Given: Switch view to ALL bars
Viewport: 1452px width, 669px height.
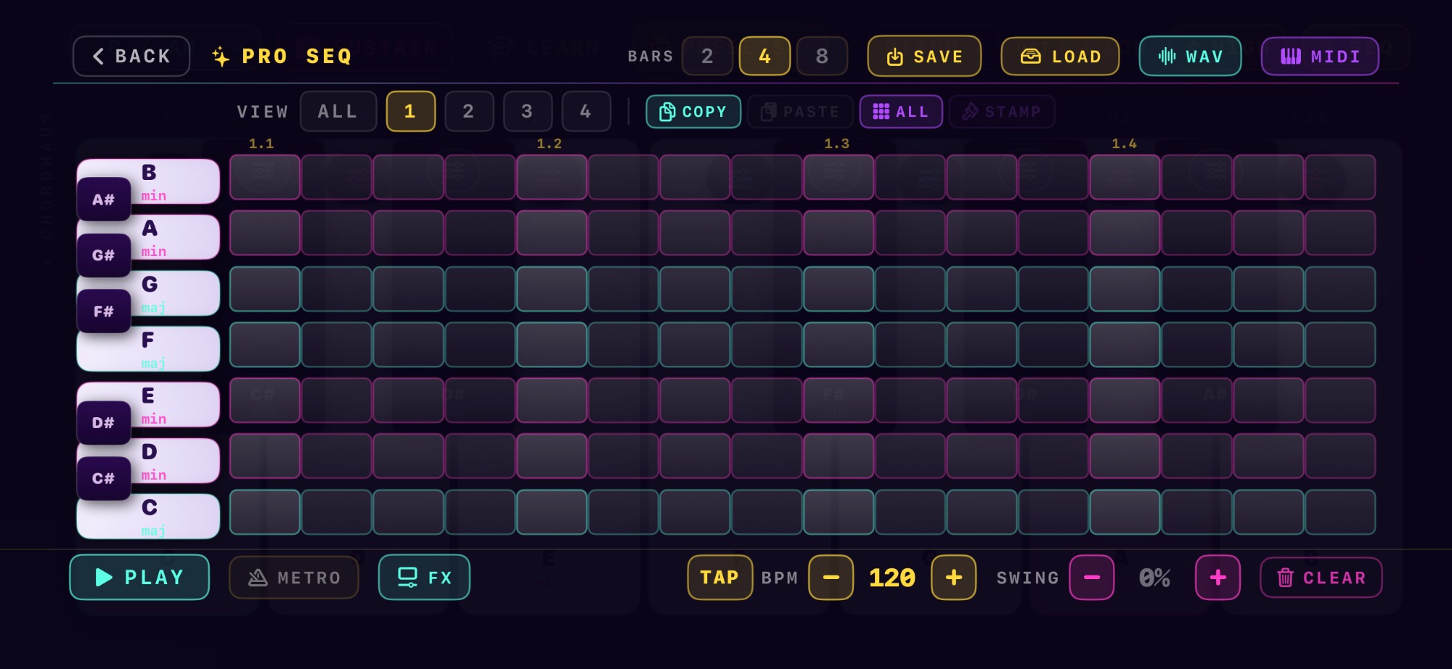Looking at the screenshot, I should point(338,111).
